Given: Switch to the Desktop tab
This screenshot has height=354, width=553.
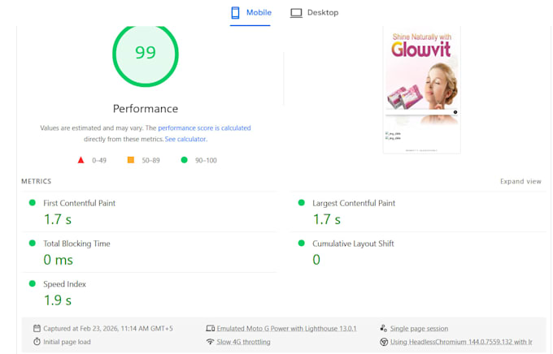Looking at the screenshot, I should (x=314, y=13).
